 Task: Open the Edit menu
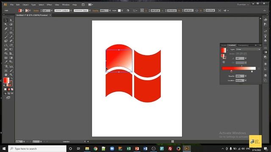(18, 5)
